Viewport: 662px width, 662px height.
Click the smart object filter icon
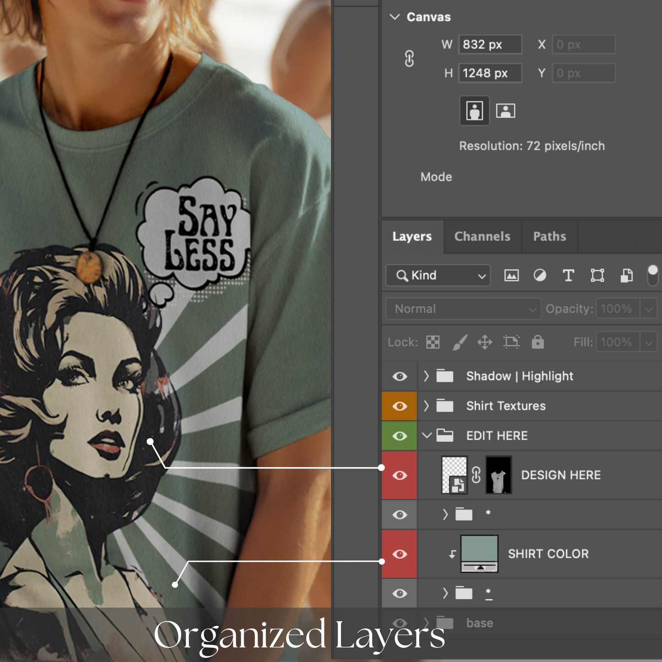point(626,275)
